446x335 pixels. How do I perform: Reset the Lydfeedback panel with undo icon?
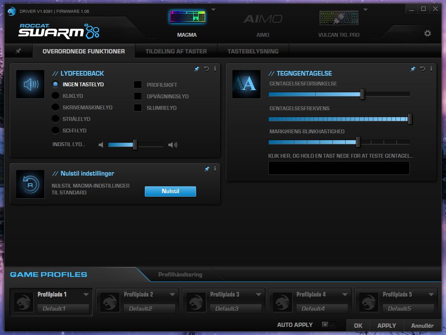[206, 68]
